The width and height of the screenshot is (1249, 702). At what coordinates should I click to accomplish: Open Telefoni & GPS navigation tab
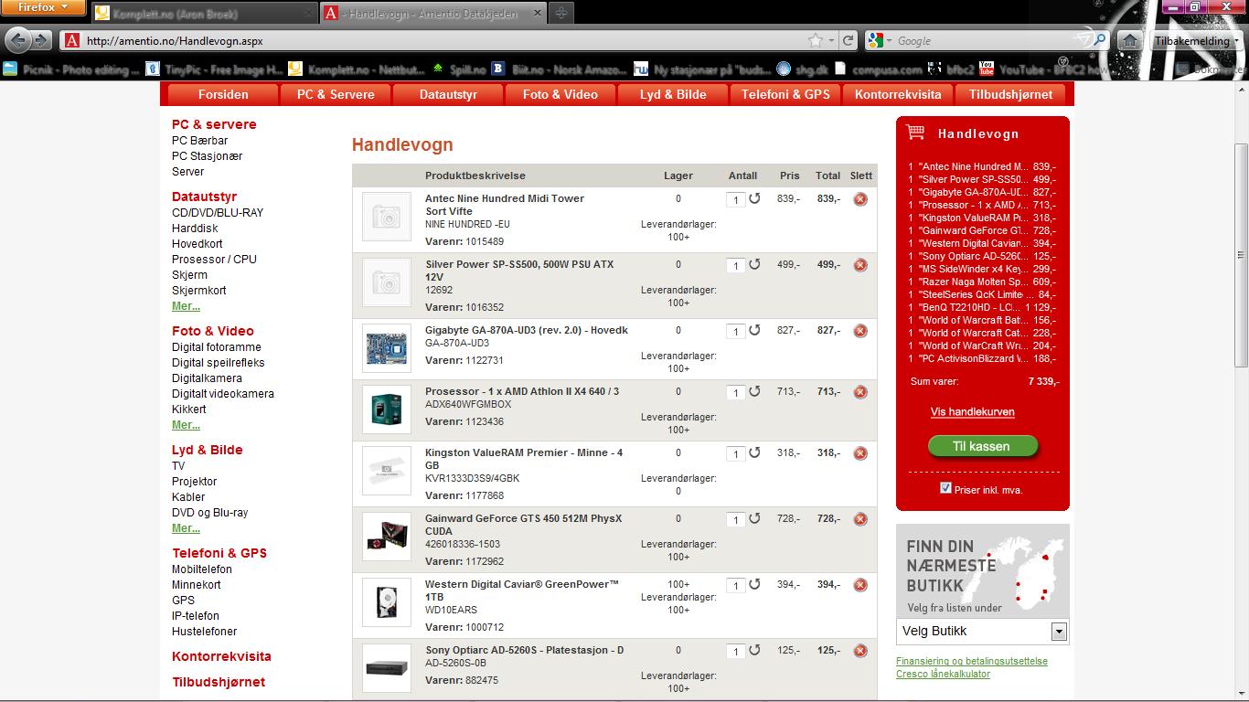(x=785, y=94)
